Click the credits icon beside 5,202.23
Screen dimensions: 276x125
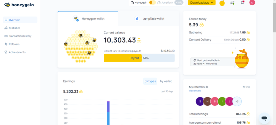81,92
